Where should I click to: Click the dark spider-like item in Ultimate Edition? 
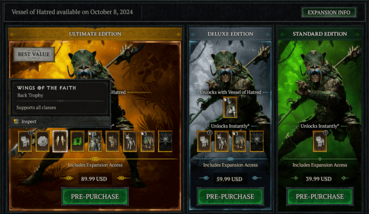[x=165, y=141]
